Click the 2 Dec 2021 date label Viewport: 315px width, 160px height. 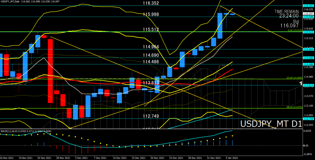[x=81, y=158]
